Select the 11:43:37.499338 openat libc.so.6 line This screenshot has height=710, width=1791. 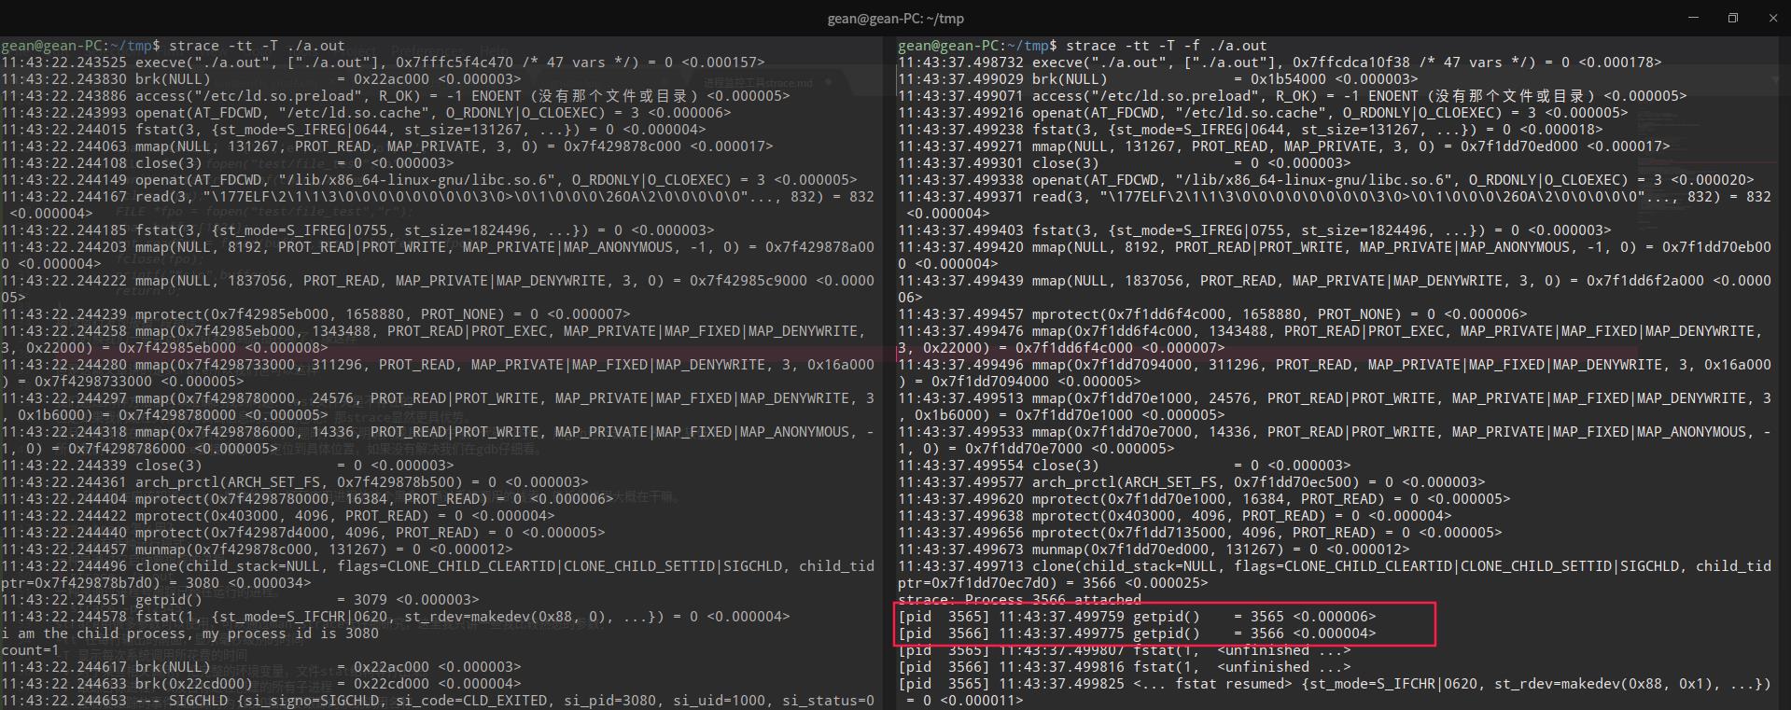(x=1326, y=179)
